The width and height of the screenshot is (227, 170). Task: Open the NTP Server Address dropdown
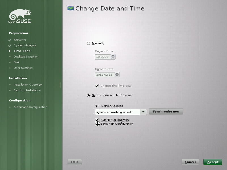click(x=143, y=111)
